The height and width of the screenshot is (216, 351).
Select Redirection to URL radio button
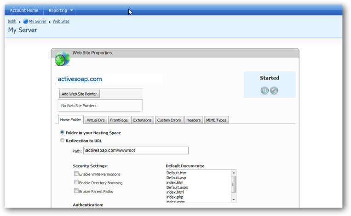coord(62,140)
